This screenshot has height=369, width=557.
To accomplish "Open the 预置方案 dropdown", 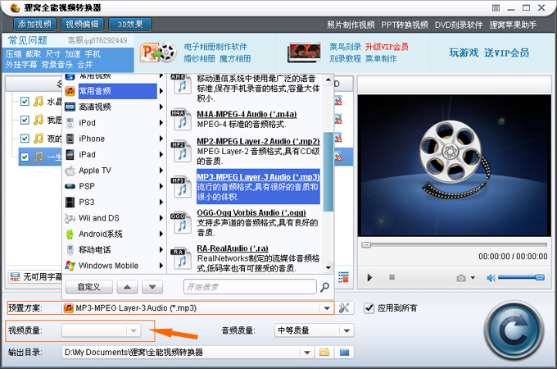I will (327, 308).
